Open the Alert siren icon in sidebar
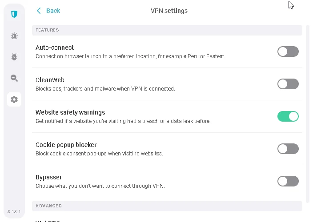 [x=14, y=36]
